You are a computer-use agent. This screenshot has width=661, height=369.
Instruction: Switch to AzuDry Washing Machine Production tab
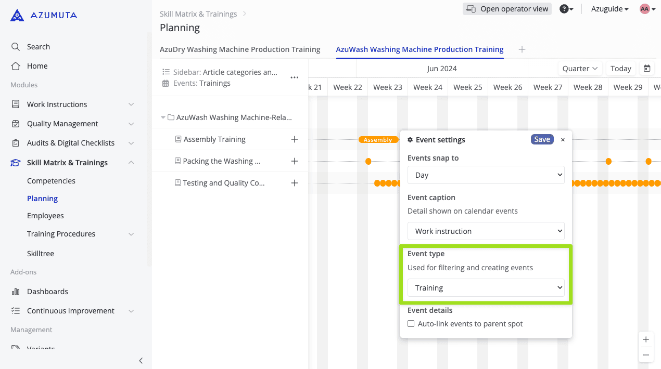pyautogui.click(x=240, y=49)
